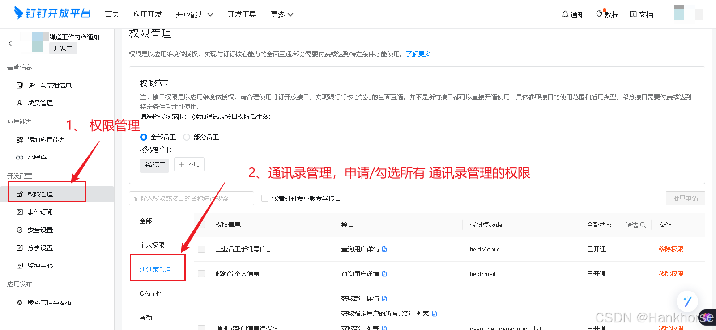Click the 安全设置 shield icon

[x=20, y=230]
